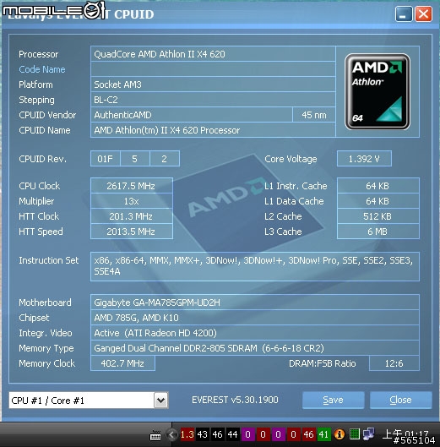Open the CPU #1 / Core #1 dropdown arrow

click(x=161, y=401)
